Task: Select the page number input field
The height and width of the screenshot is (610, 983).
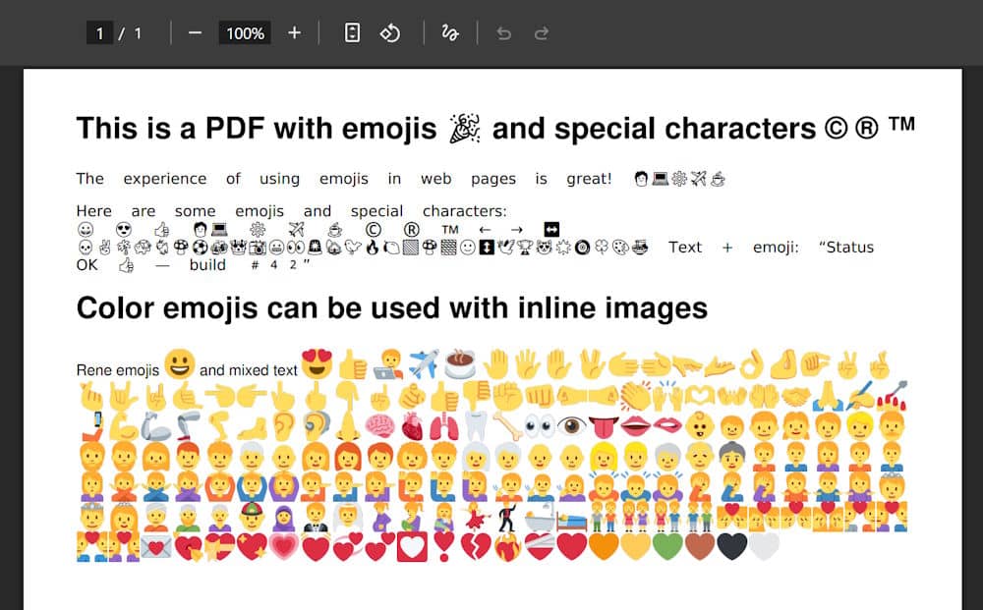Action: coord(100,32)
